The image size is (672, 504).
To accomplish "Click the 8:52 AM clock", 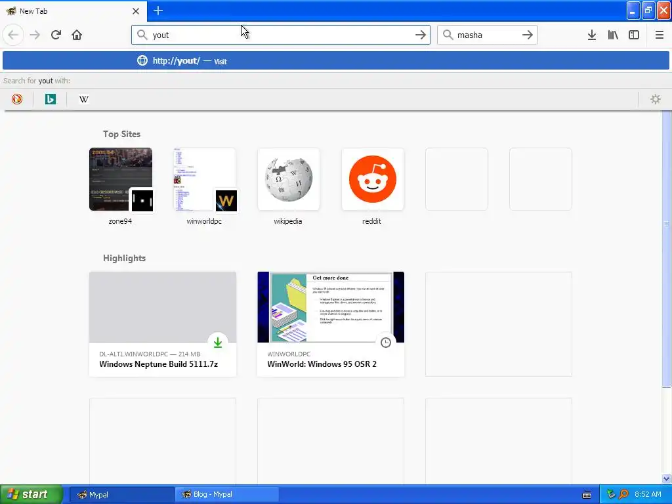I will [648, 494].
